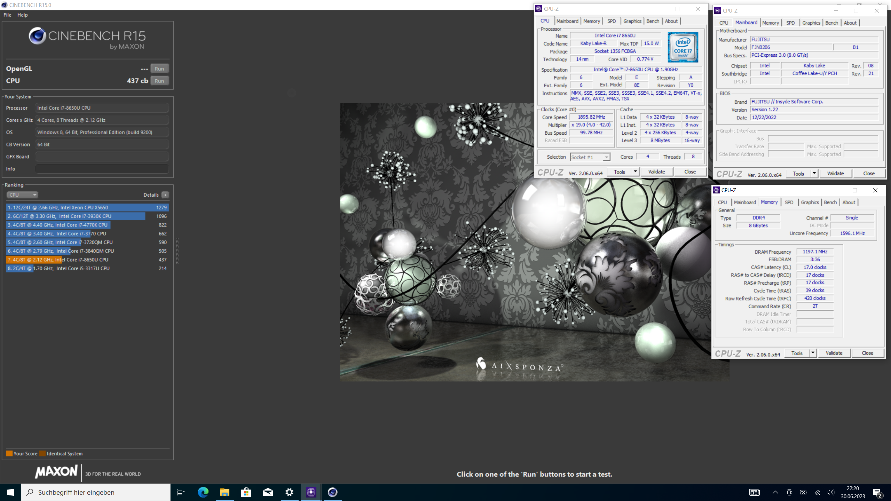This screenshot has height=501, width=891.
Task: Click Validate in first CPU-Z window
Action: (x=656, y=172)
